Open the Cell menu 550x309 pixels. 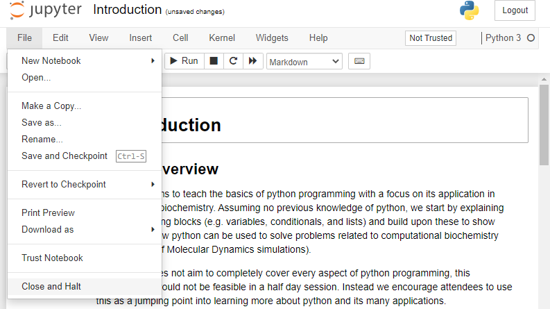(x=180, y=38)
